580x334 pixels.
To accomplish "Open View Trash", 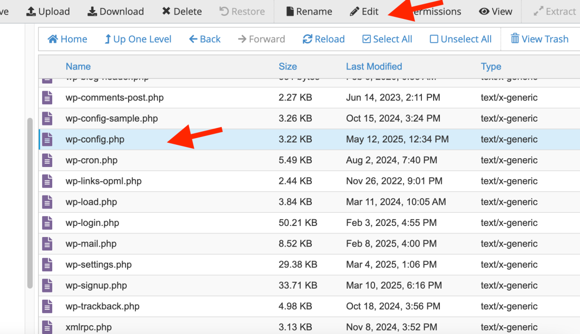I will click(x=539, y=39).
